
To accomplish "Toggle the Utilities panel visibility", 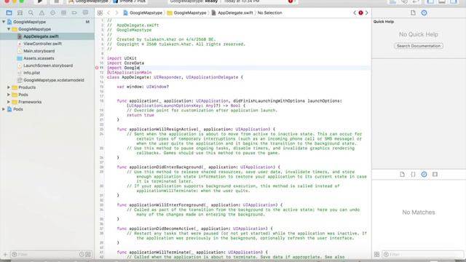I will [454, 1].
